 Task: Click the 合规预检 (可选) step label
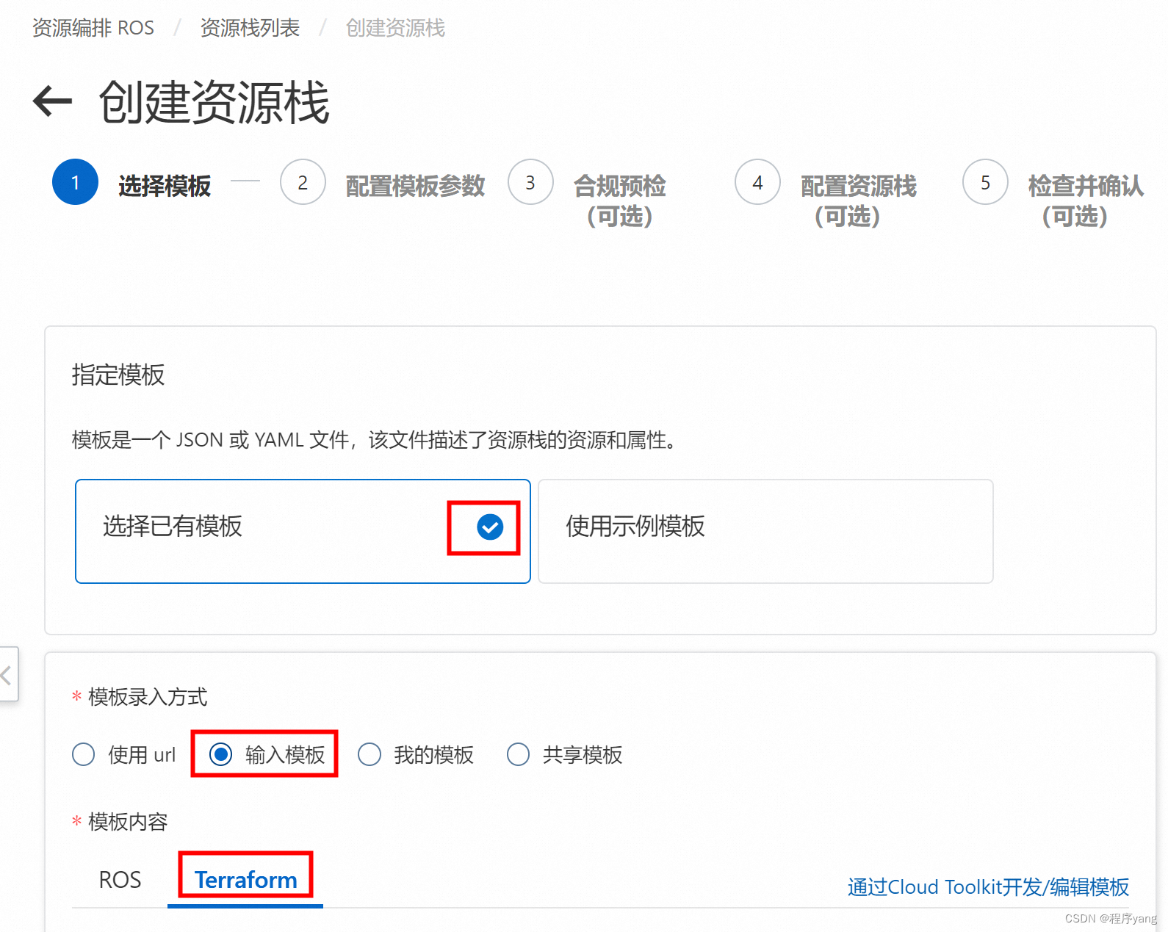[x=619, y=201]
